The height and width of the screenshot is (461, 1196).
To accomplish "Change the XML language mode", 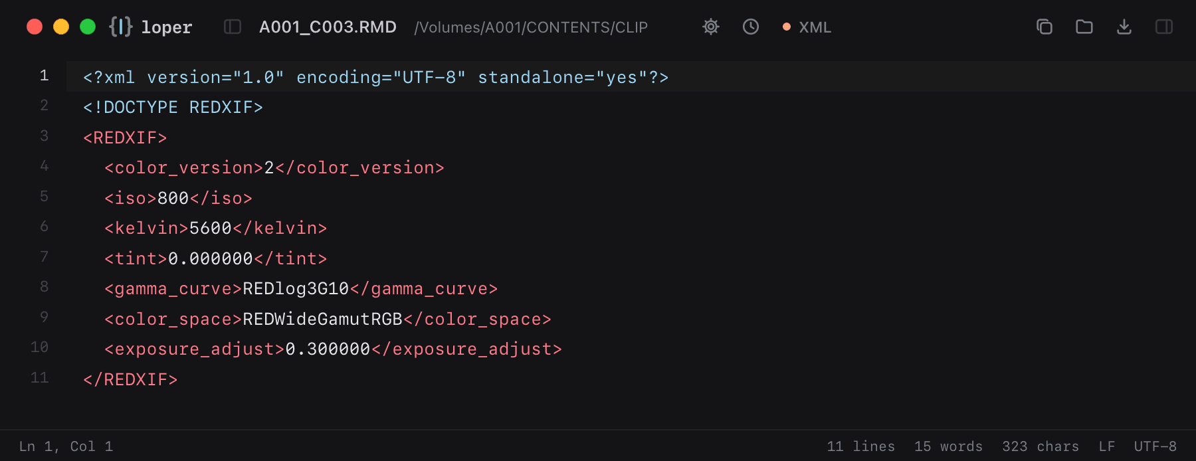I will click(x=815, y=27).
